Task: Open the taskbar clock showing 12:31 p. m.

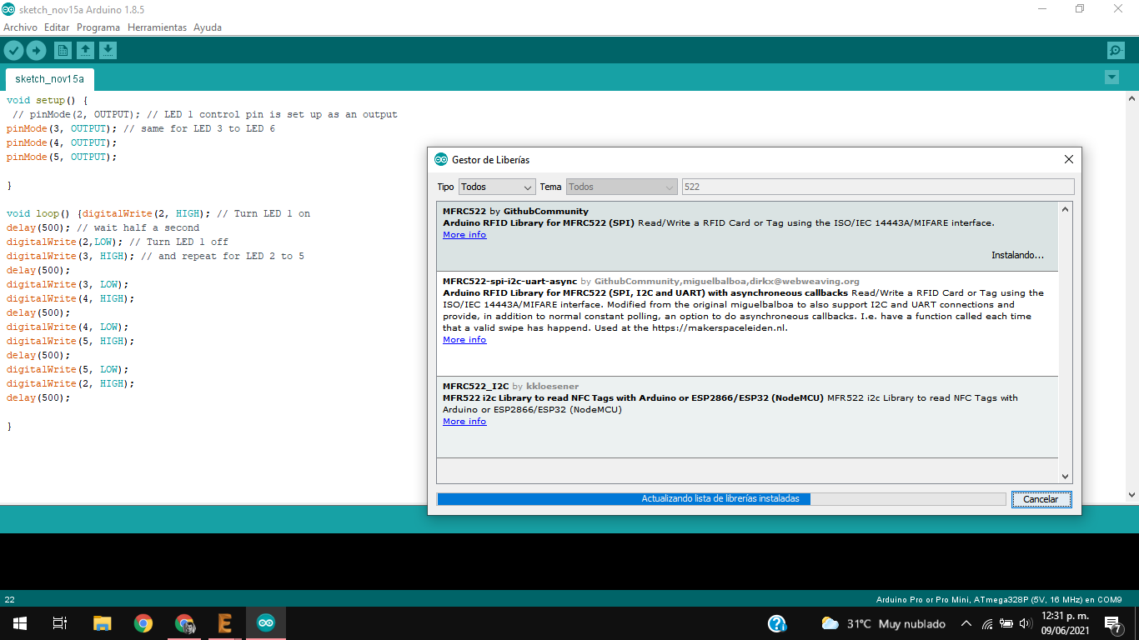Action: click(x=1065, y=623)
